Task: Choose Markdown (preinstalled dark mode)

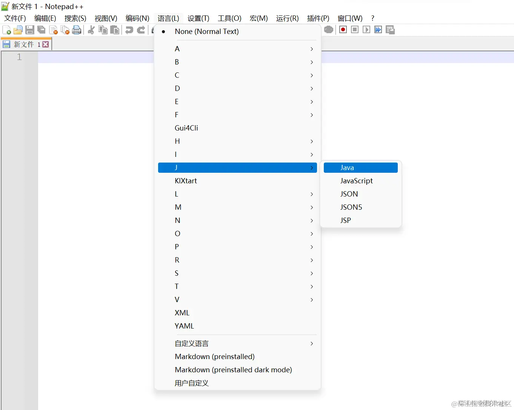Action: 237,370
